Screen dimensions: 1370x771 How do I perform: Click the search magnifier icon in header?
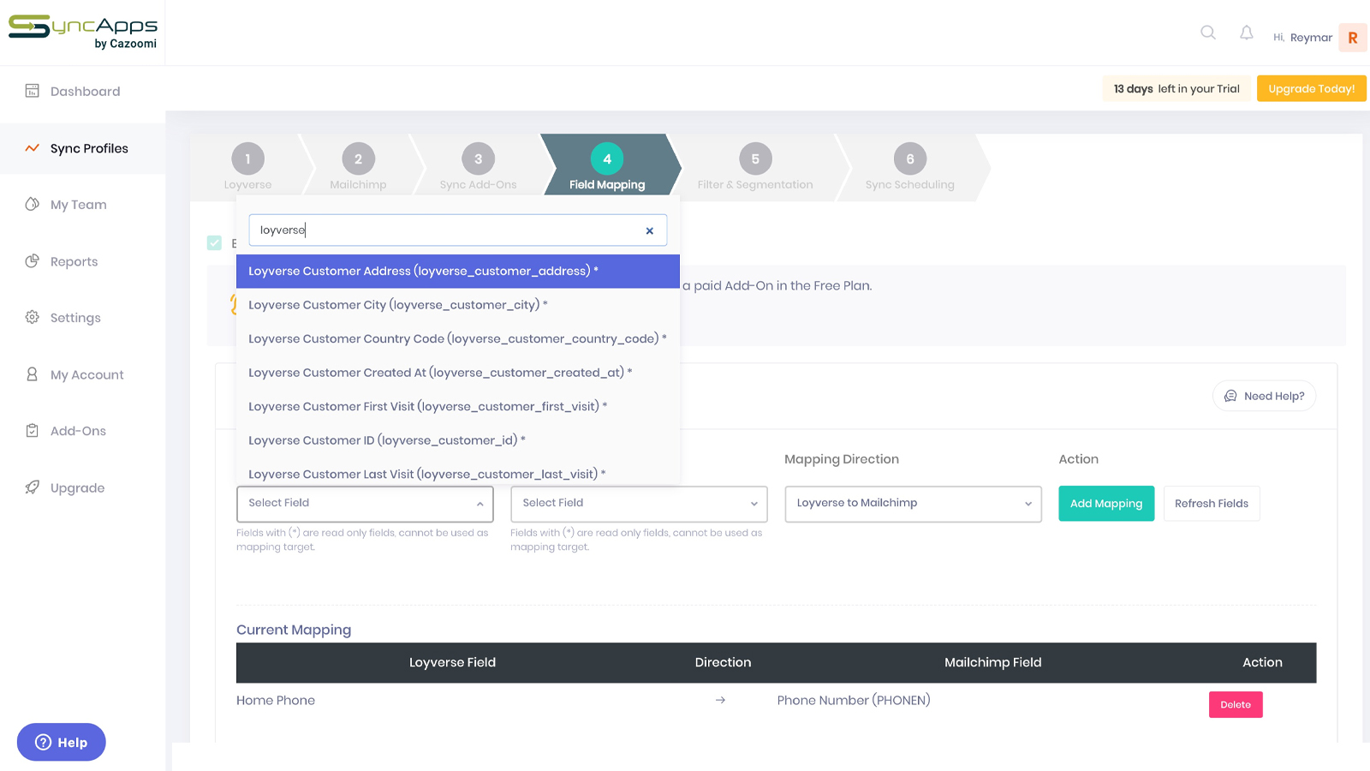click(x=1207, y=33)
